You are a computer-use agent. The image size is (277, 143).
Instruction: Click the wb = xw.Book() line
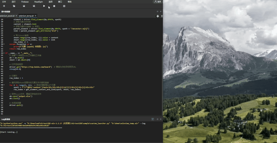pos(17,58)
